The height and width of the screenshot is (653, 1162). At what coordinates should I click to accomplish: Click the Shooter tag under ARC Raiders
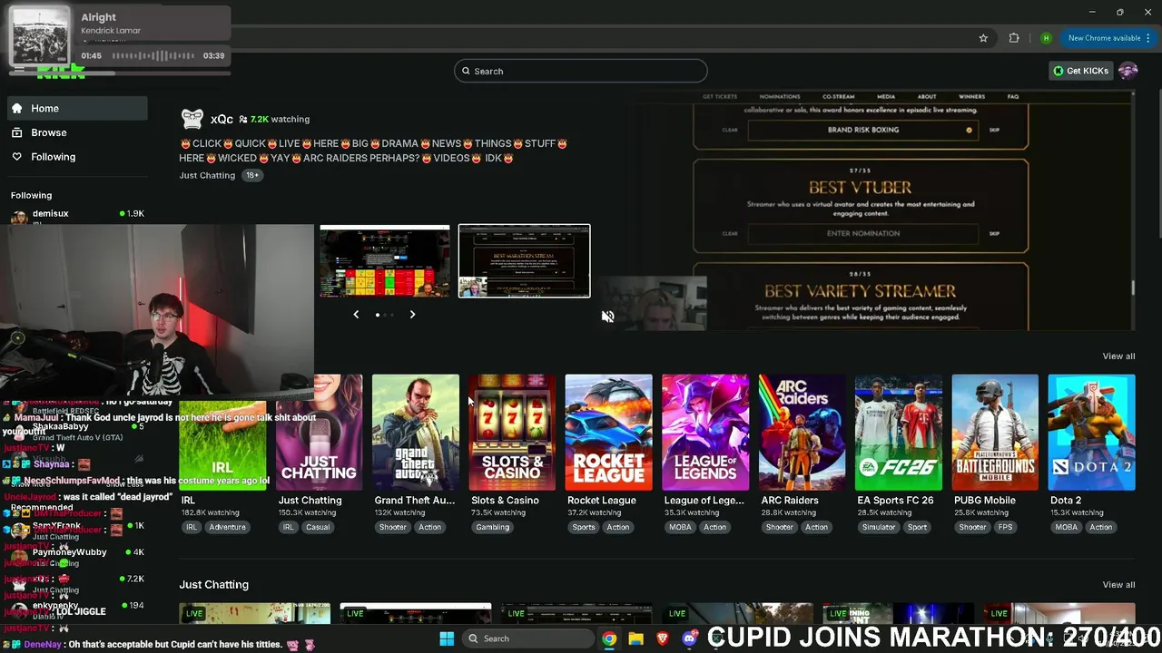pos(779,527)
